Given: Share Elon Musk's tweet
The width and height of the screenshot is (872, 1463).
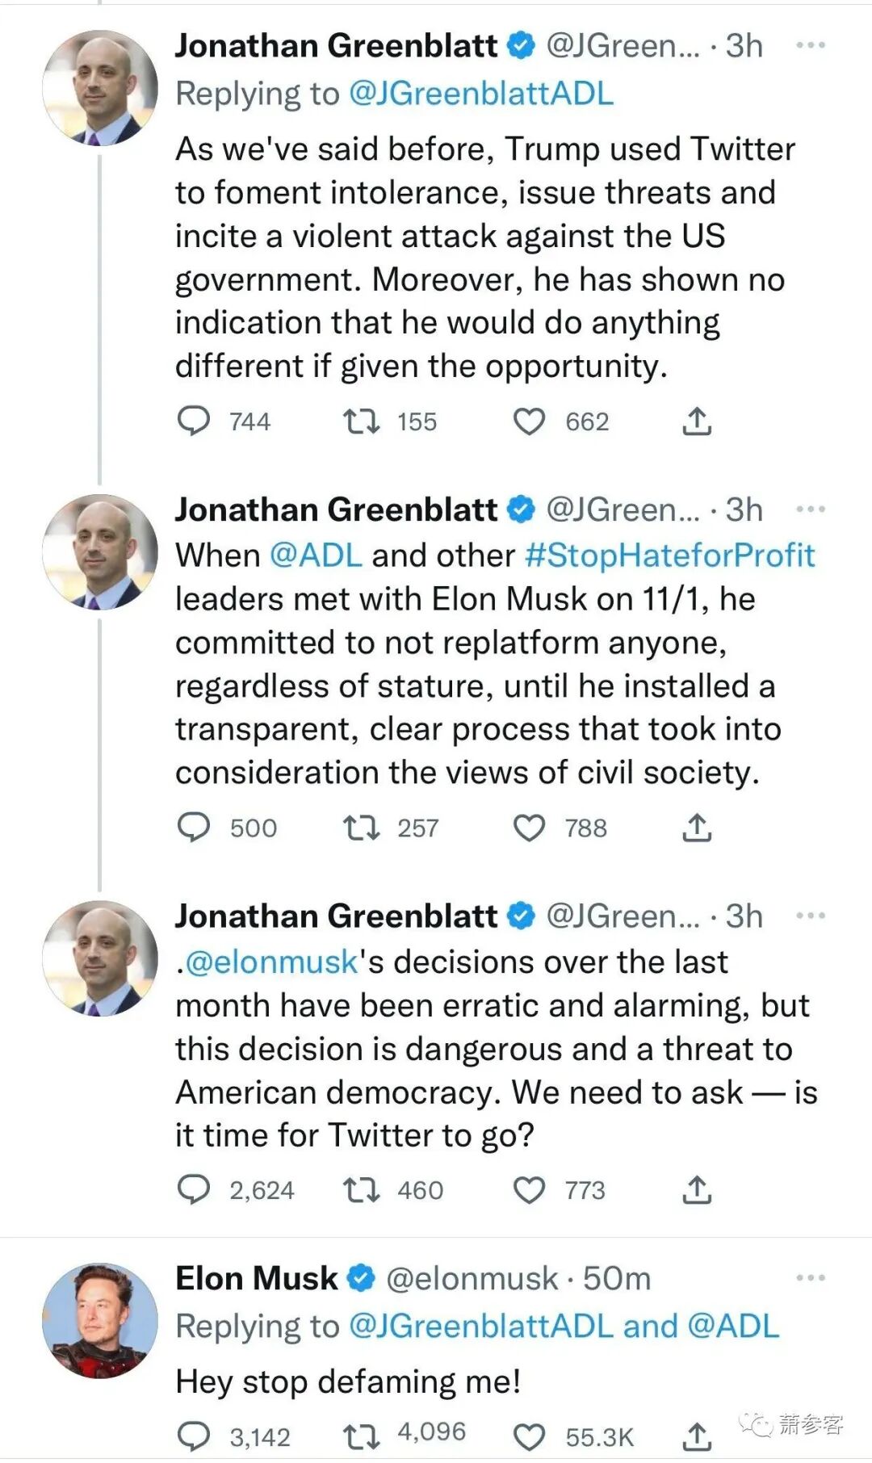Looking at the screenshot, I should (697, 1437).
